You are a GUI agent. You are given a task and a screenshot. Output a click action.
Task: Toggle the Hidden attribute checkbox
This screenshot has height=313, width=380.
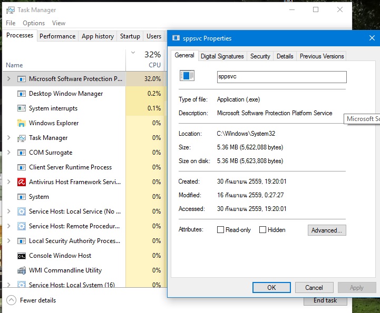(x=262, y=229)
